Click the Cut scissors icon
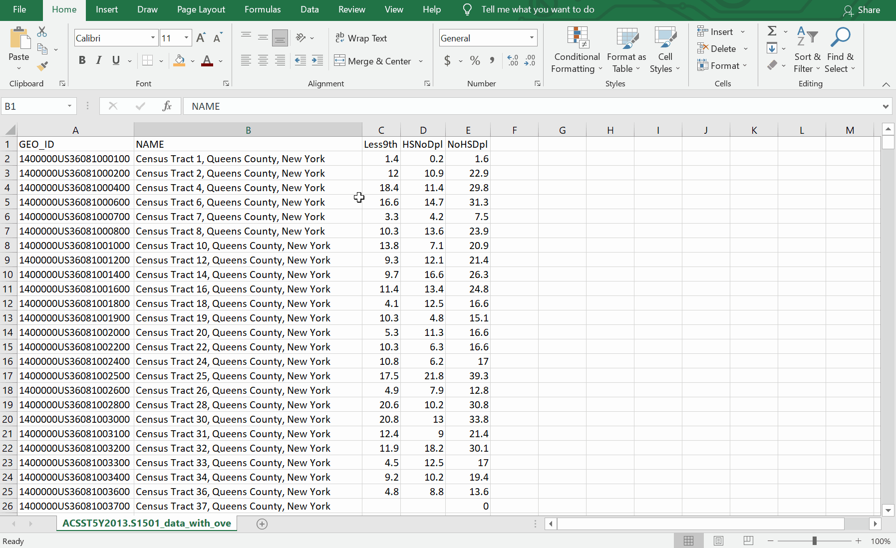 pyautogui.click(x=42, y=32)
